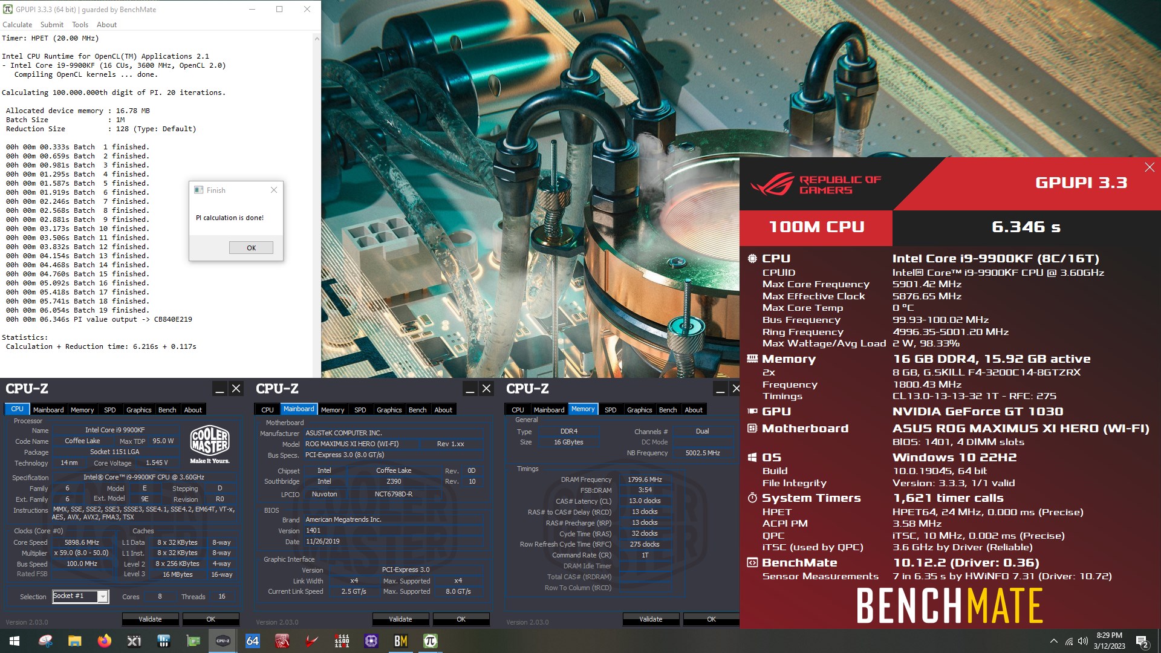This screenshot has width=1161, height=653.
Task: Select CPU tab in the middle CPU-Z window
Action: pos(267,410)
